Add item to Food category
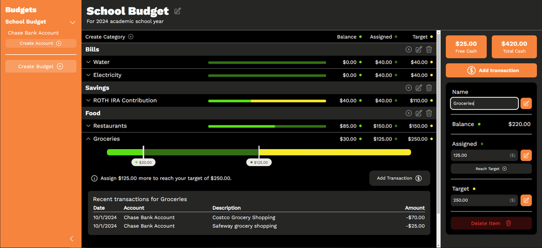 point(409,113)
